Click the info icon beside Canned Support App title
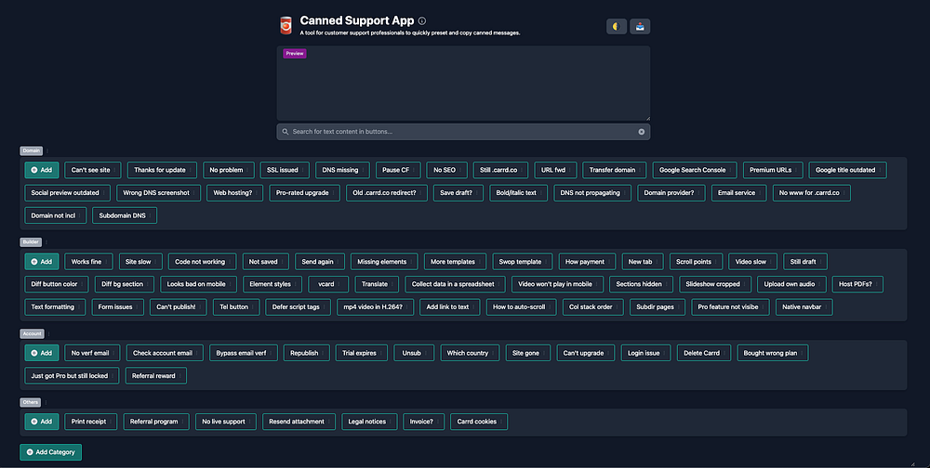This screenshot has height=468, width=930. pos(421,20)
